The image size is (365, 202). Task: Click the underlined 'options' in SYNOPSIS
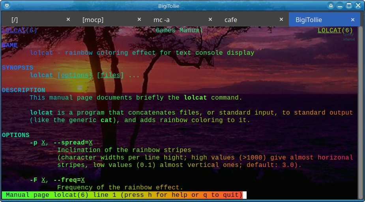click(75, 75)
